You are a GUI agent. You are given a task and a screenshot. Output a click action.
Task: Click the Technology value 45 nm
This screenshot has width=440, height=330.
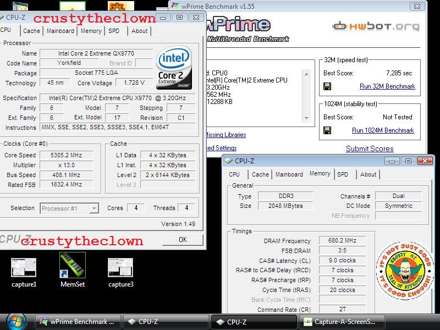56,83
